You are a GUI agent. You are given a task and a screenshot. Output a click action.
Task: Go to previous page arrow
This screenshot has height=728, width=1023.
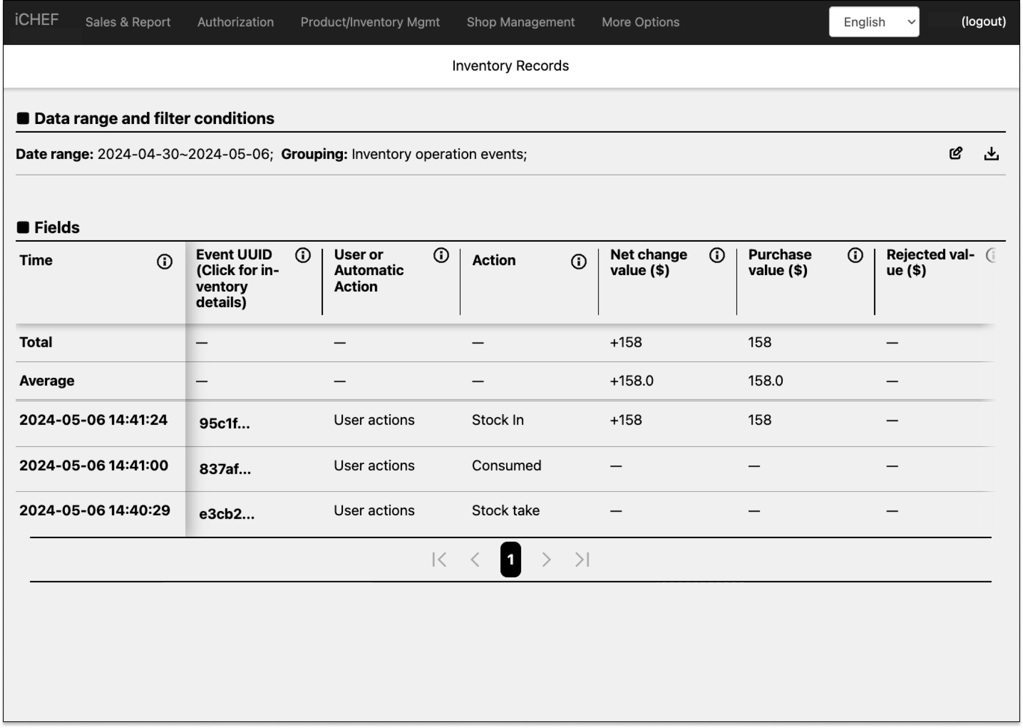tap(475, 560)
